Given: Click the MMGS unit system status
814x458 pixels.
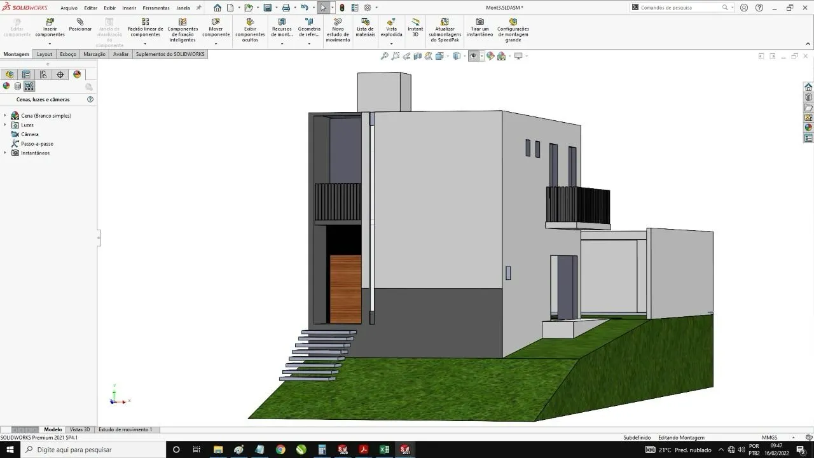Looking at the screenshot, I should pyautogui.click(x=769, y=438).
